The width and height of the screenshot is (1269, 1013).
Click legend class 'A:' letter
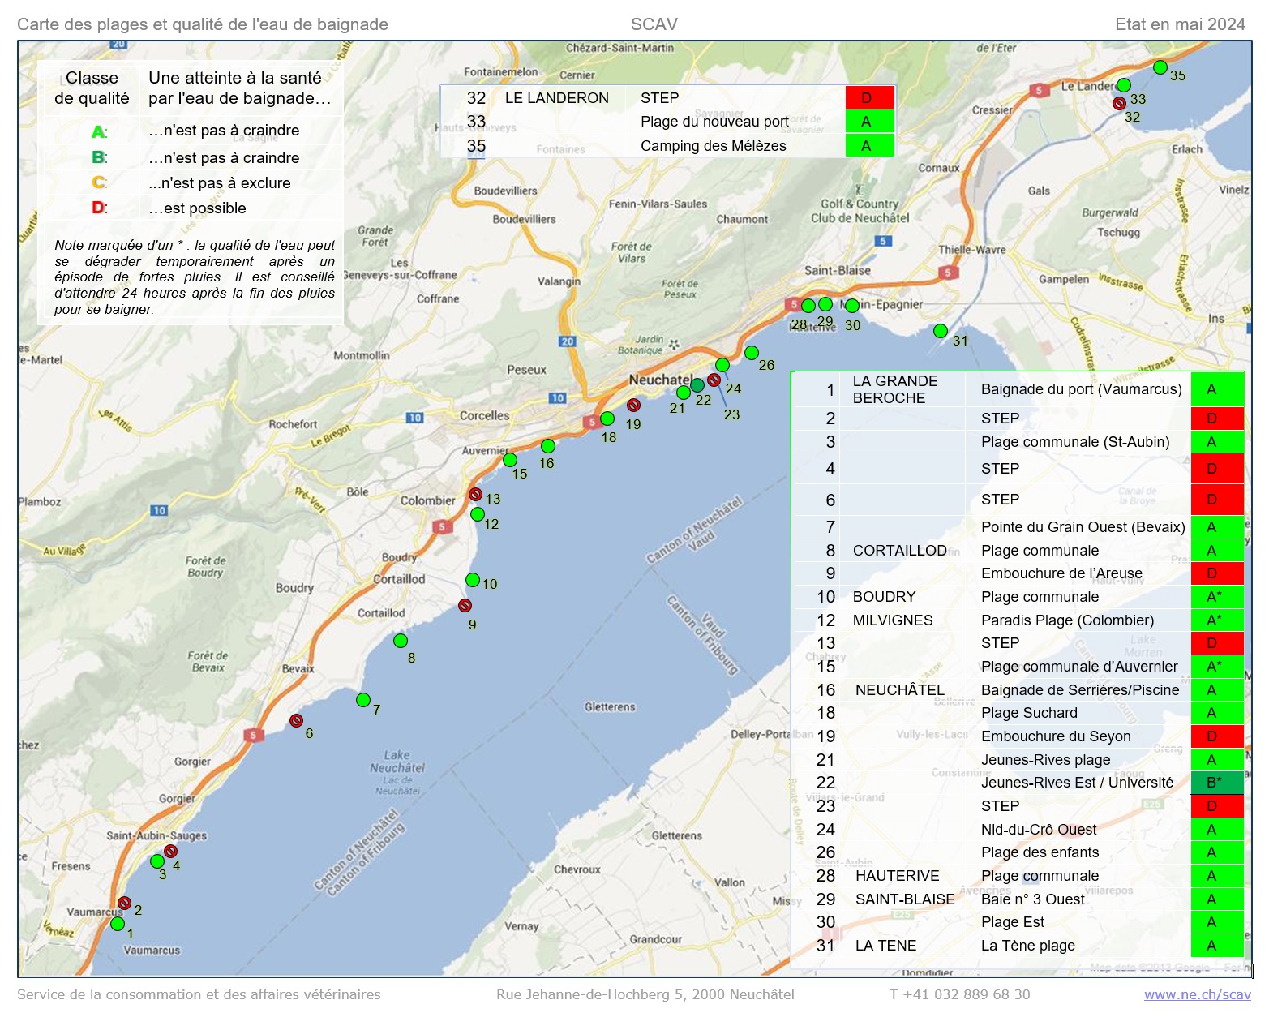pyautogui.click(x=99, y=131)
